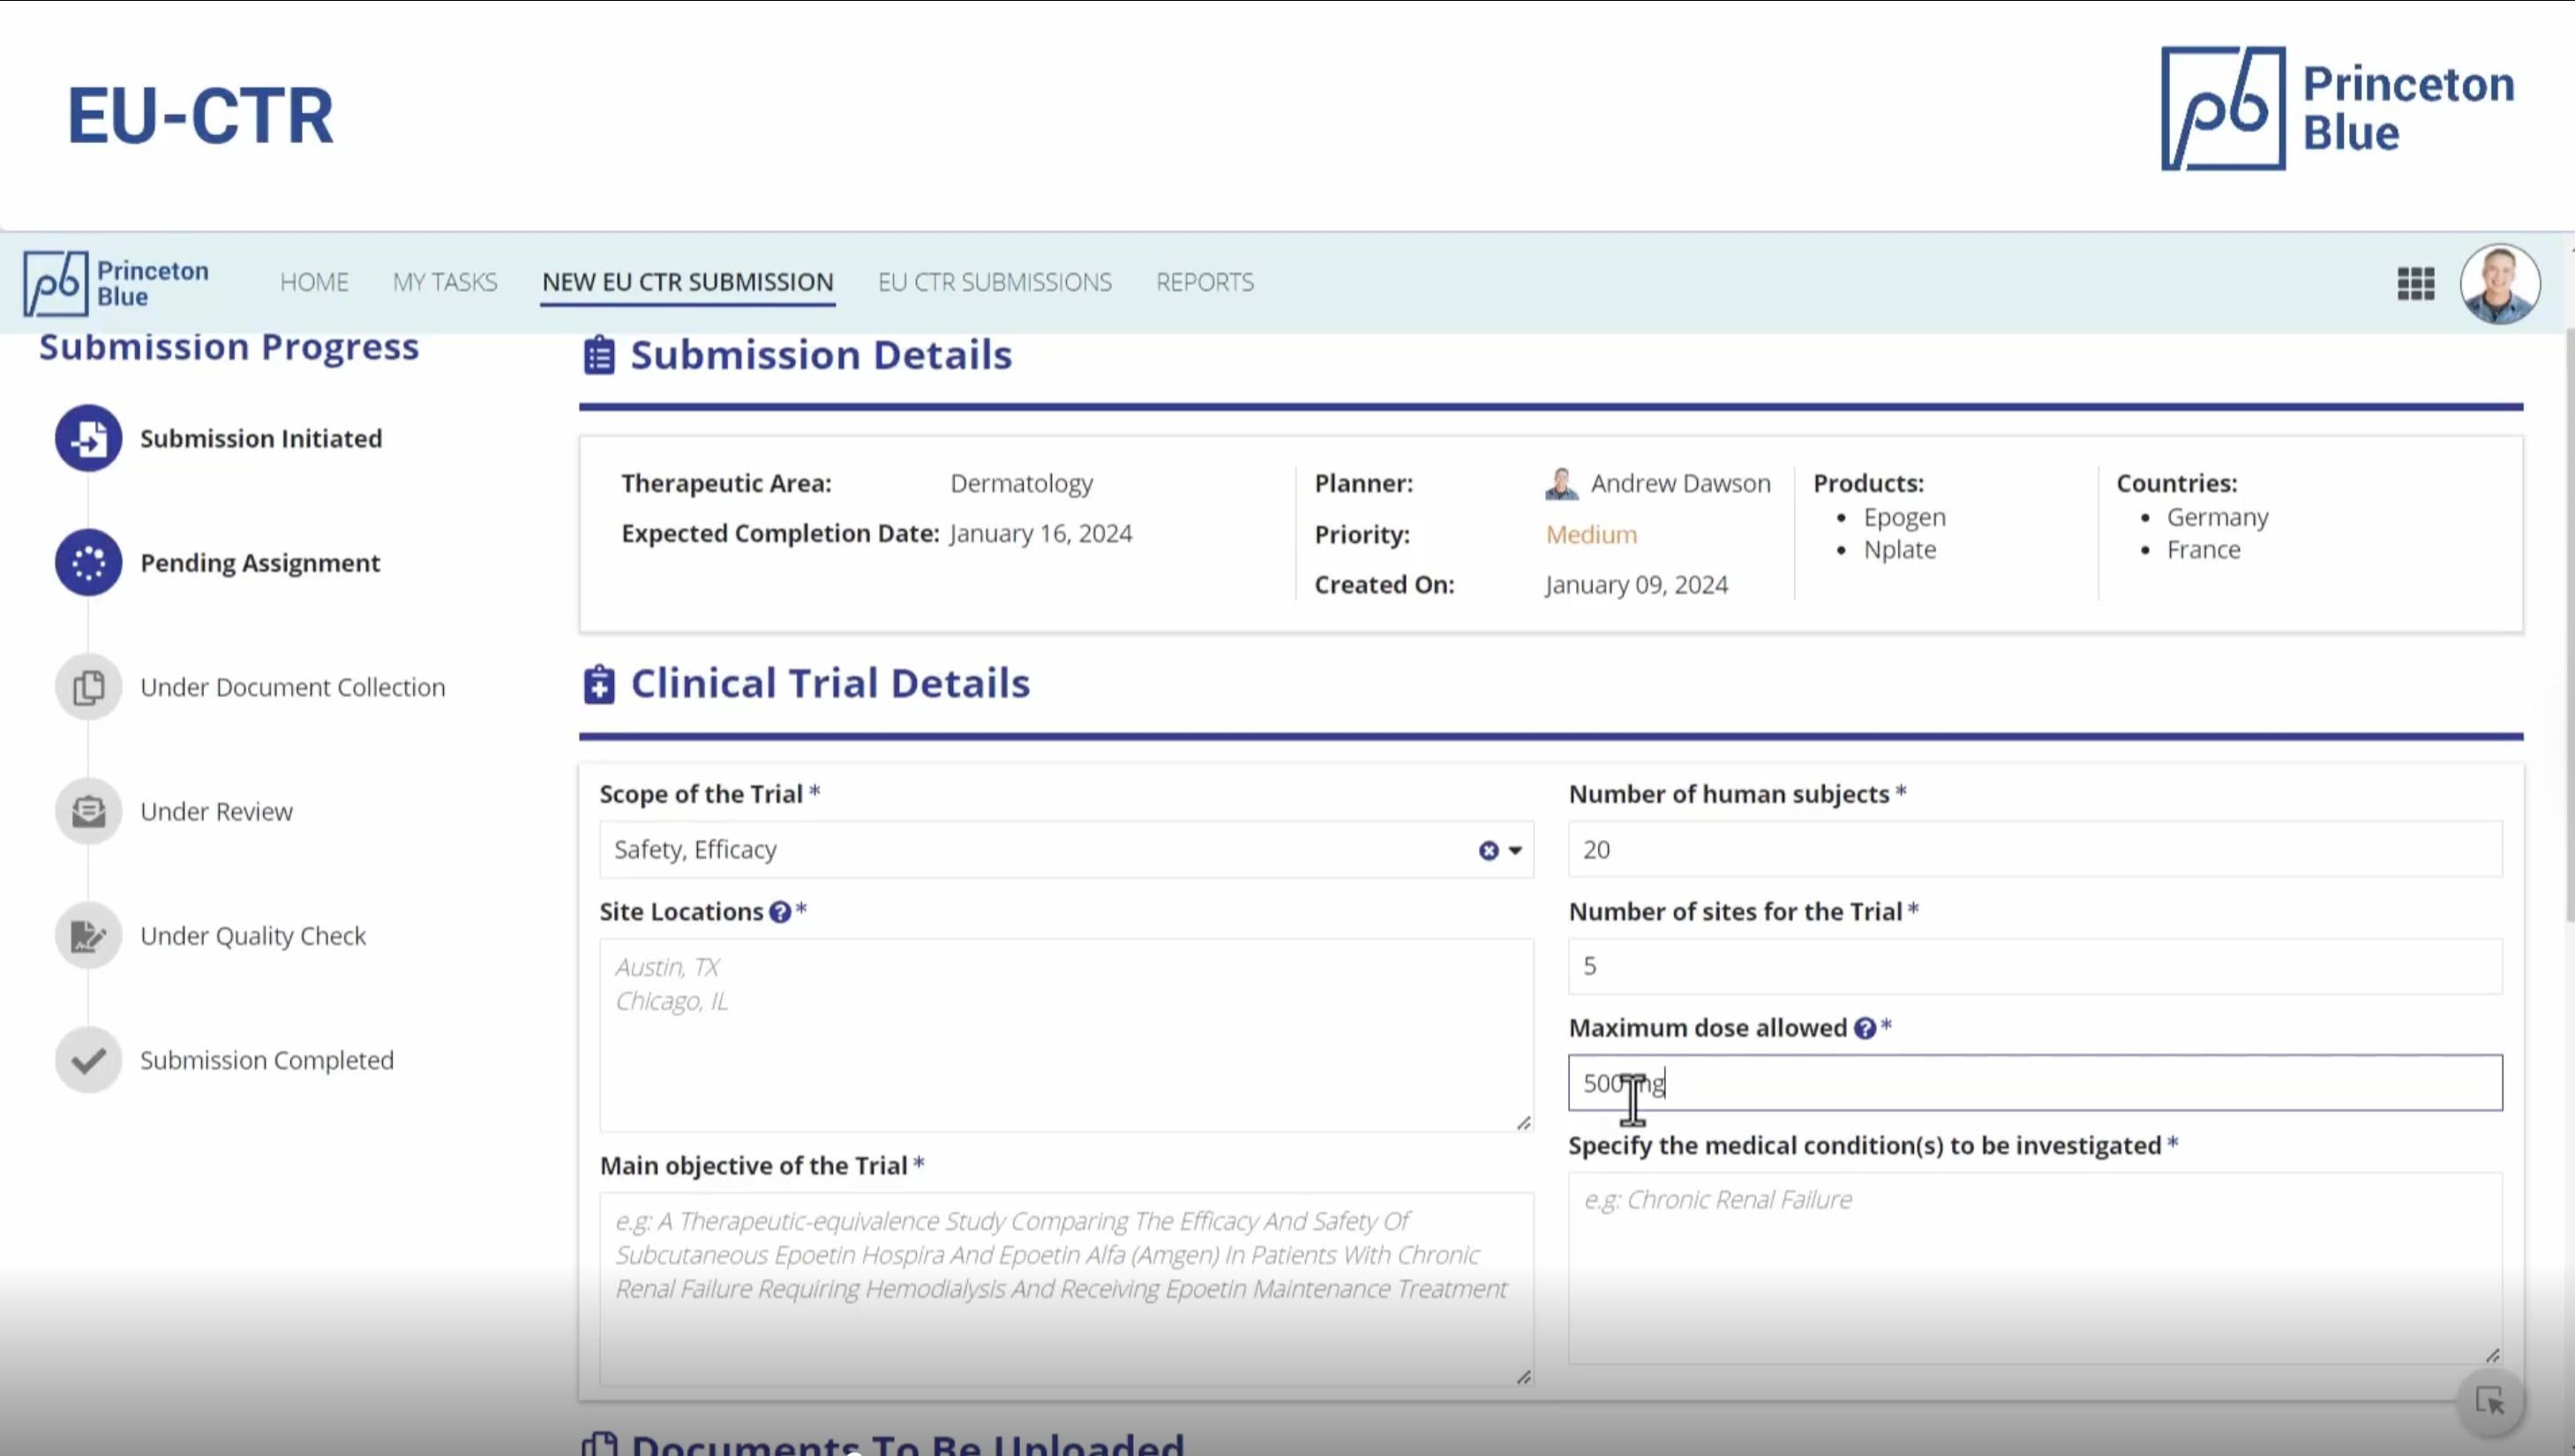The width and height of the screenshot is (2575, 1456).
Task: Click the Submission Completed checkmark icon
Action: point(88,1060)
